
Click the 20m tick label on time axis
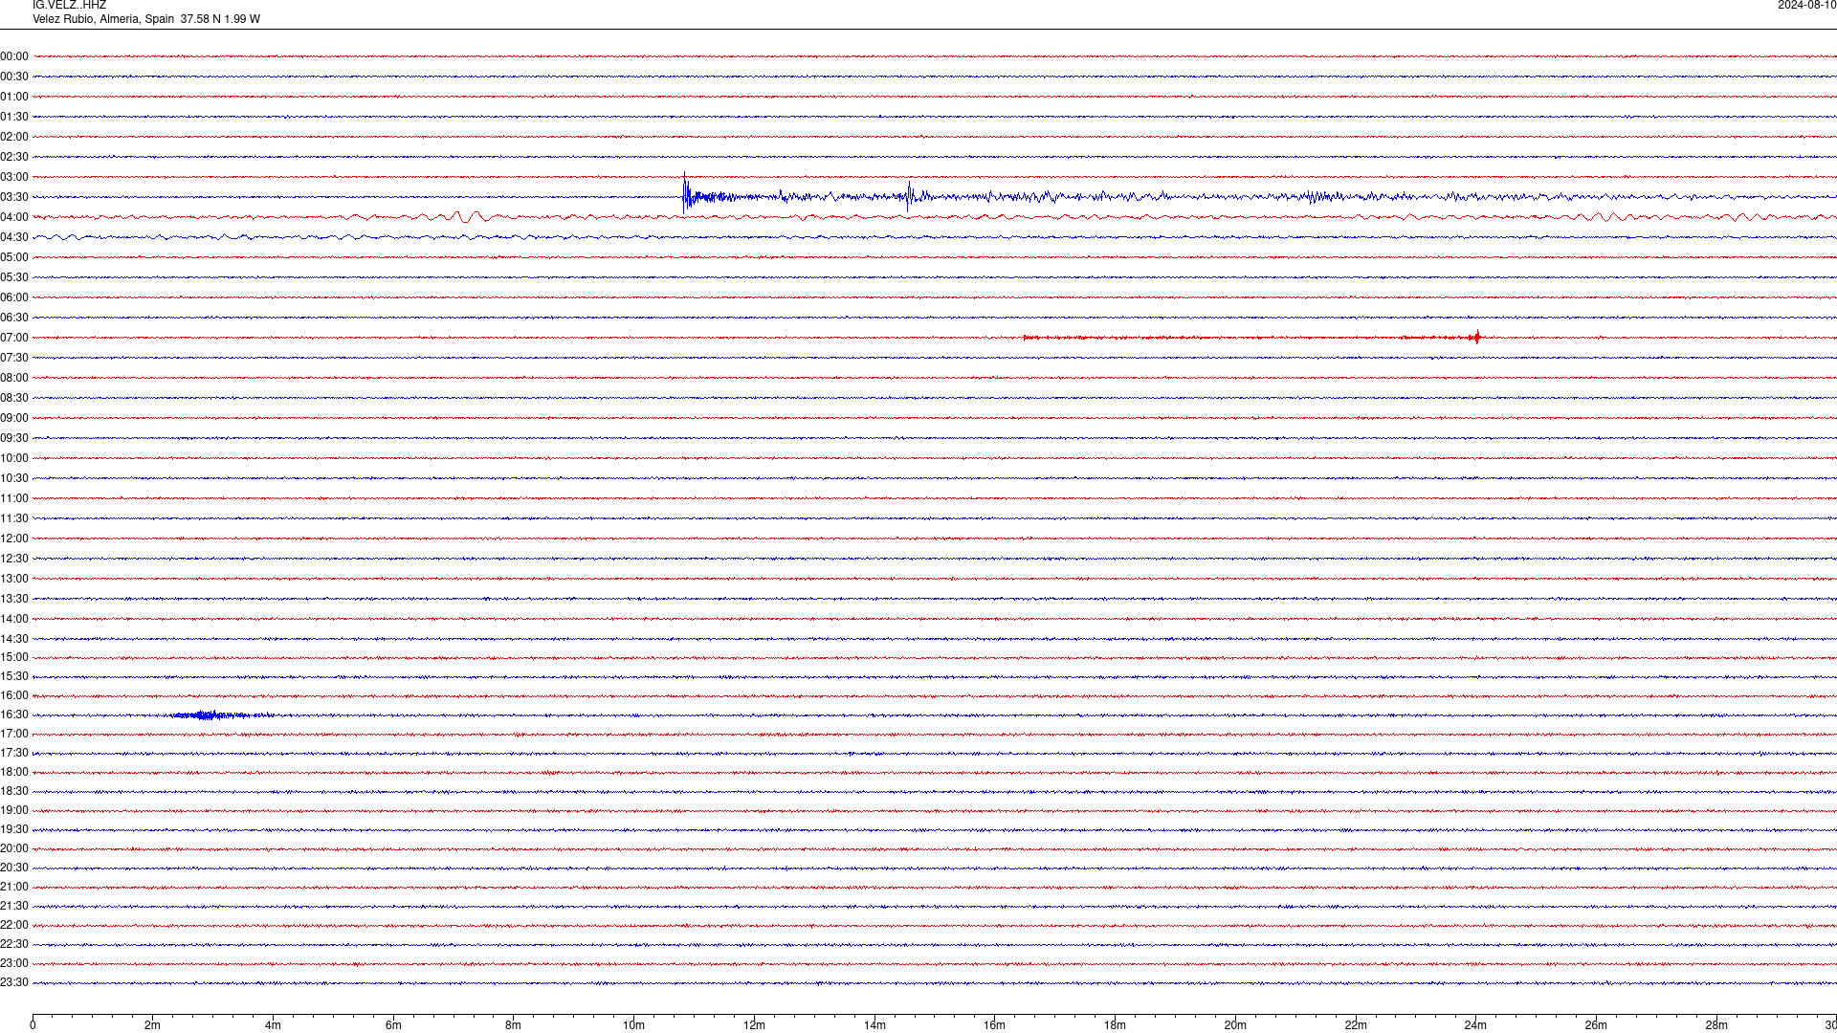pos(1235,1025)
